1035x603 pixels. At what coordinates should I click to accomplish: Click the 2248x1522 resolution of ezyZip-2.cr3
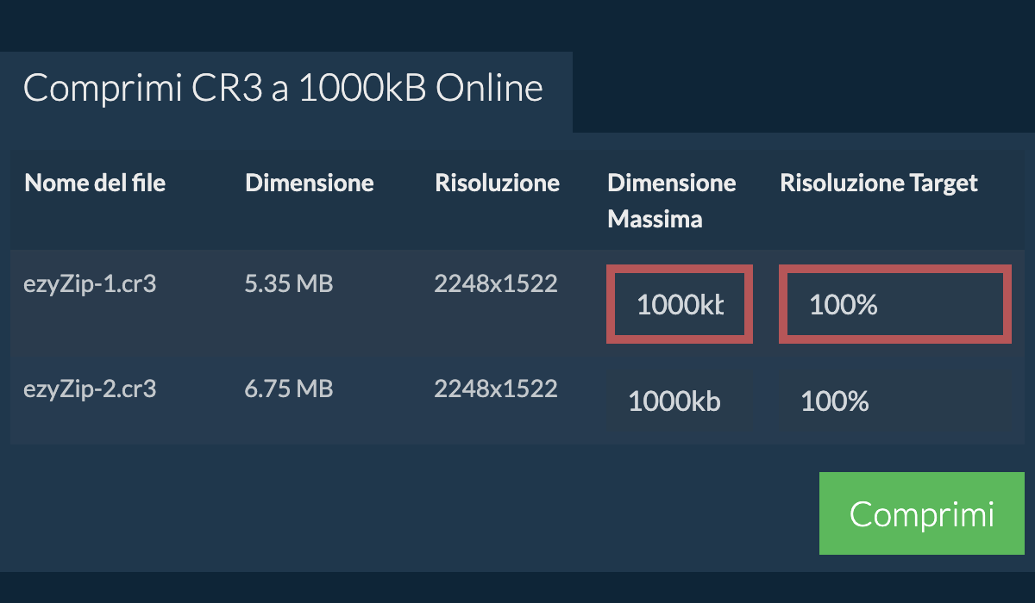click(496, 389)
